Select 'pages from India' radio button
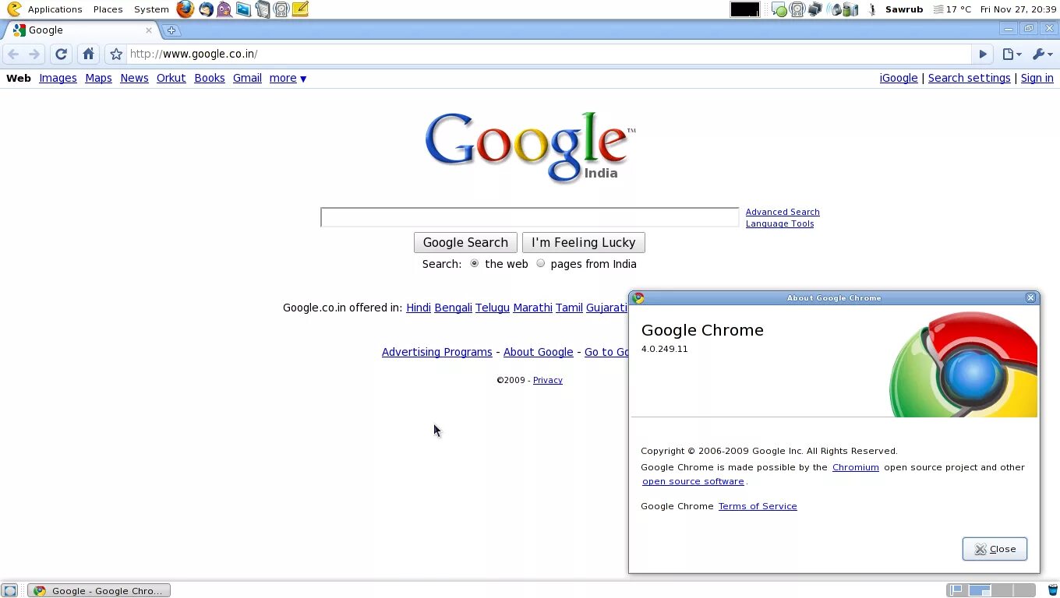 click(540, 263)
